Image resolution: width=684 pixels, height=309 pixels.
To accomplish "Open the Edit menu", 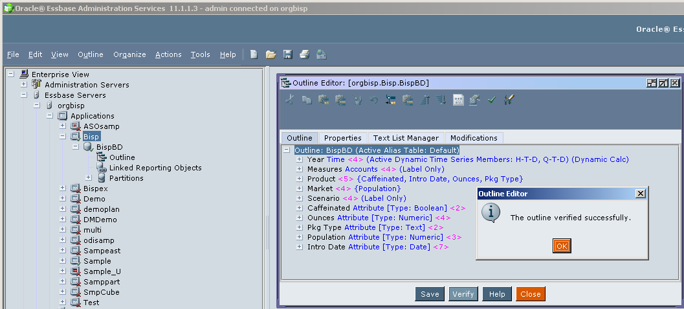I will [36, 54].
